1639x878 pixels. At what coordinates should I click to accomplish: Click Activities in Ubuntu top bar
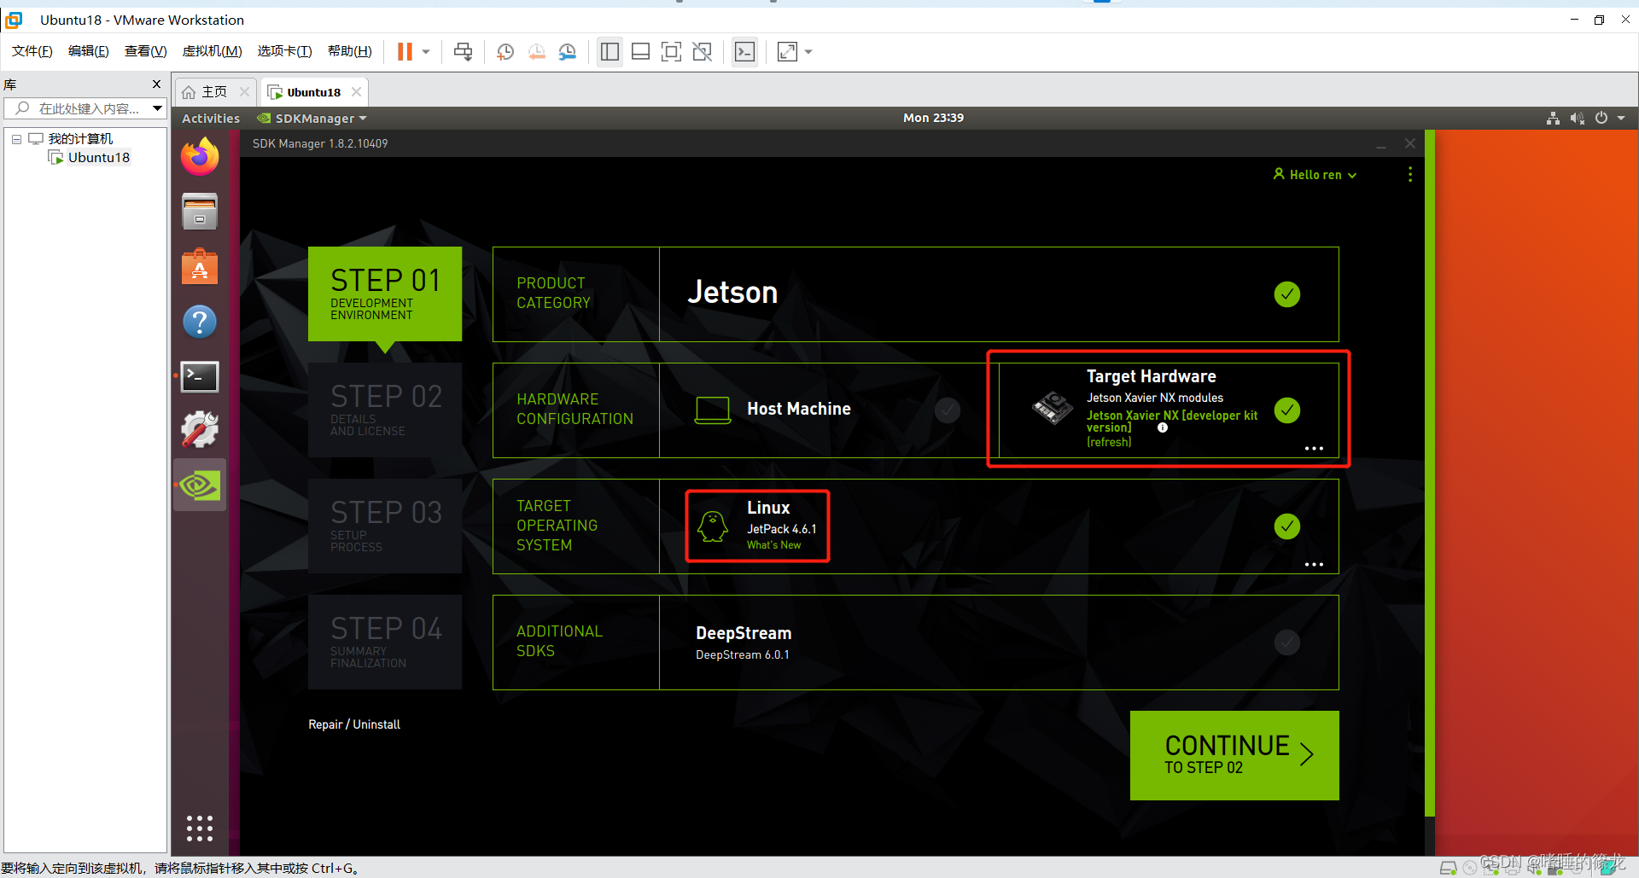point(211,119)
